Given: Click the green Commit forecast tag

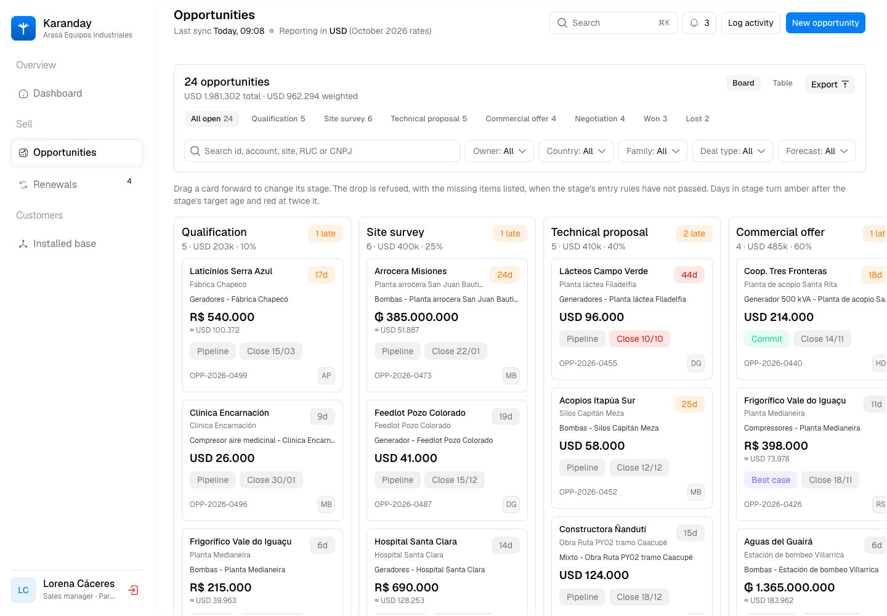Looking at the screenshot, I should 766,339.
